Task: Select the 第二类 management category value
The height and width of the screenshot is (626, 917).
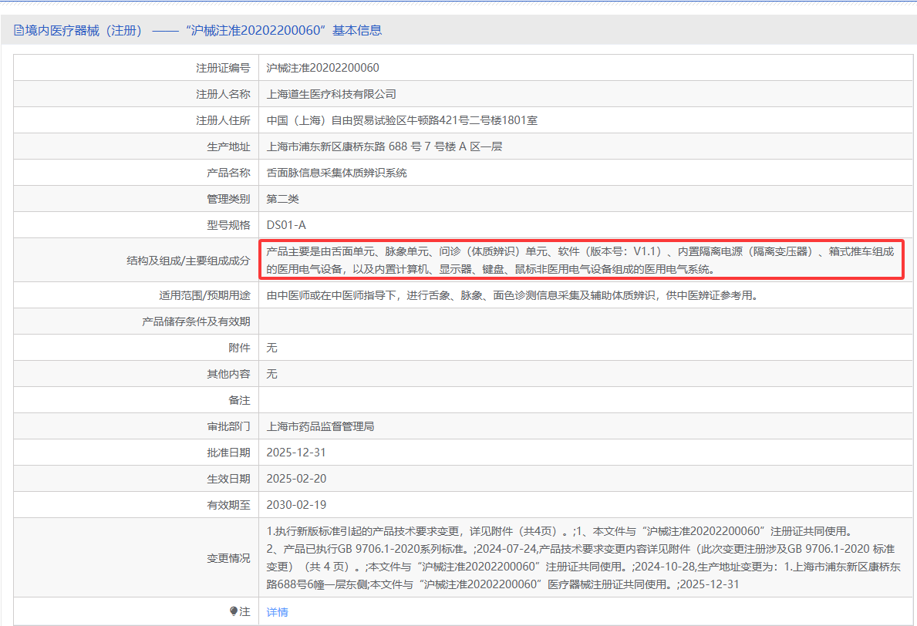Action: click(x=282, y=199)
